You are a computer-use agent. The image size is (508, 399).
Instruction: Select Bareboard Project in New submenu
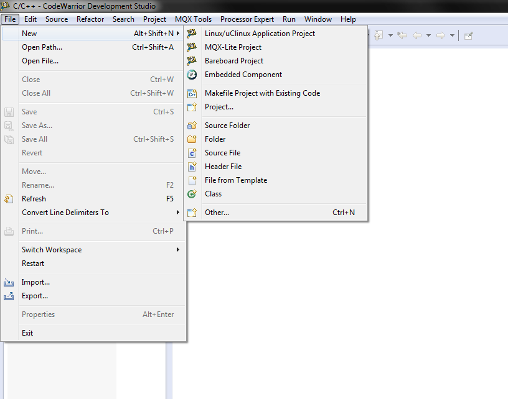tap(275, 61)
